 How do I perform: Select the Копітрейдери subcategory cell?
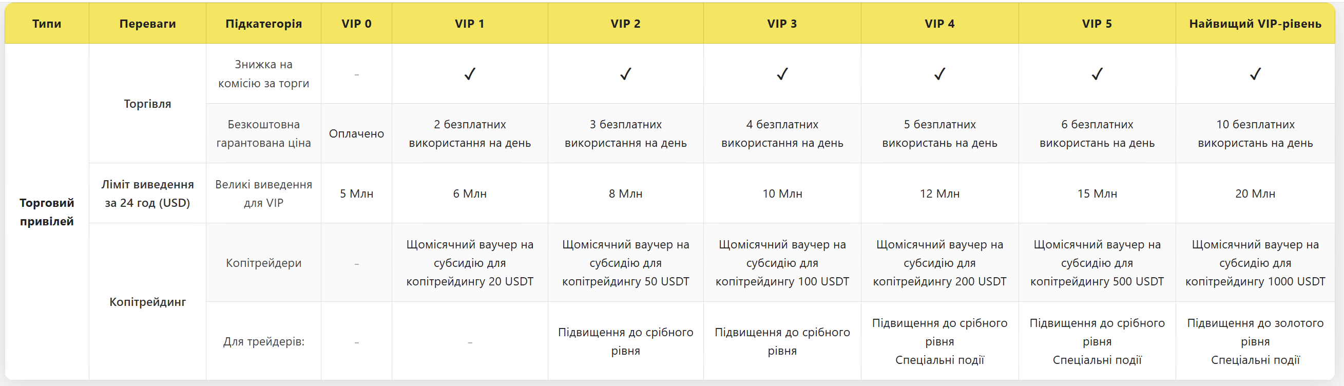click(263, 263)
